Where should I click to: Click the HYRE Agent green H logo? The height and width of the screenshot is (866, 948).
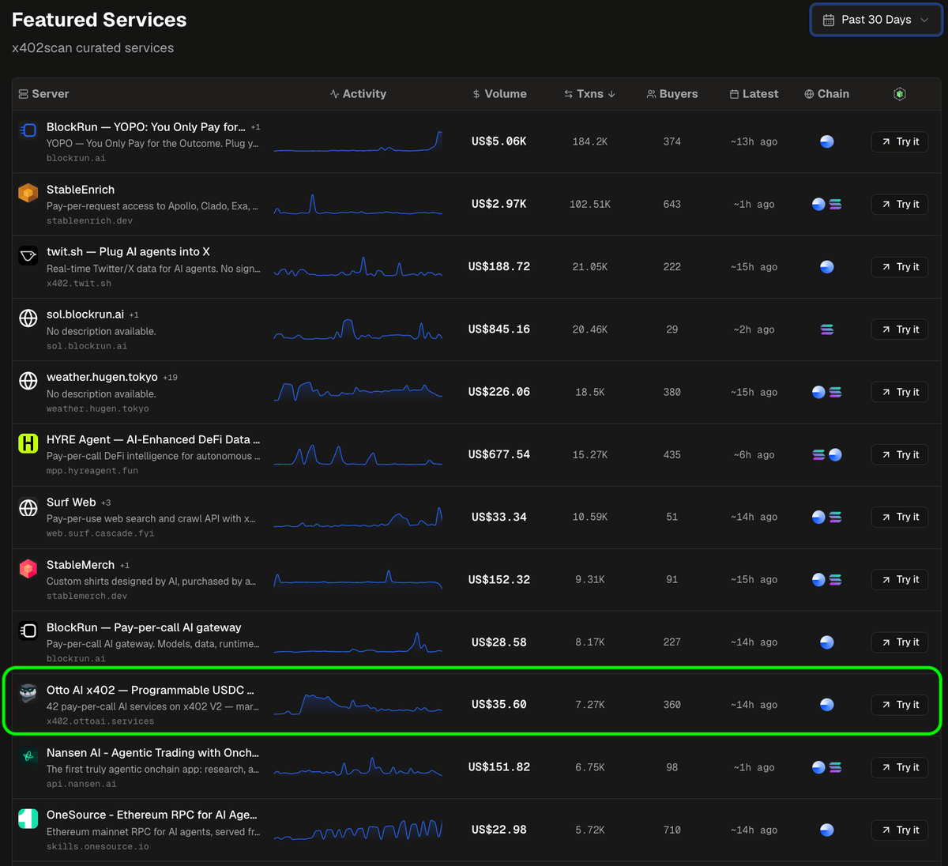coord(28,443)
